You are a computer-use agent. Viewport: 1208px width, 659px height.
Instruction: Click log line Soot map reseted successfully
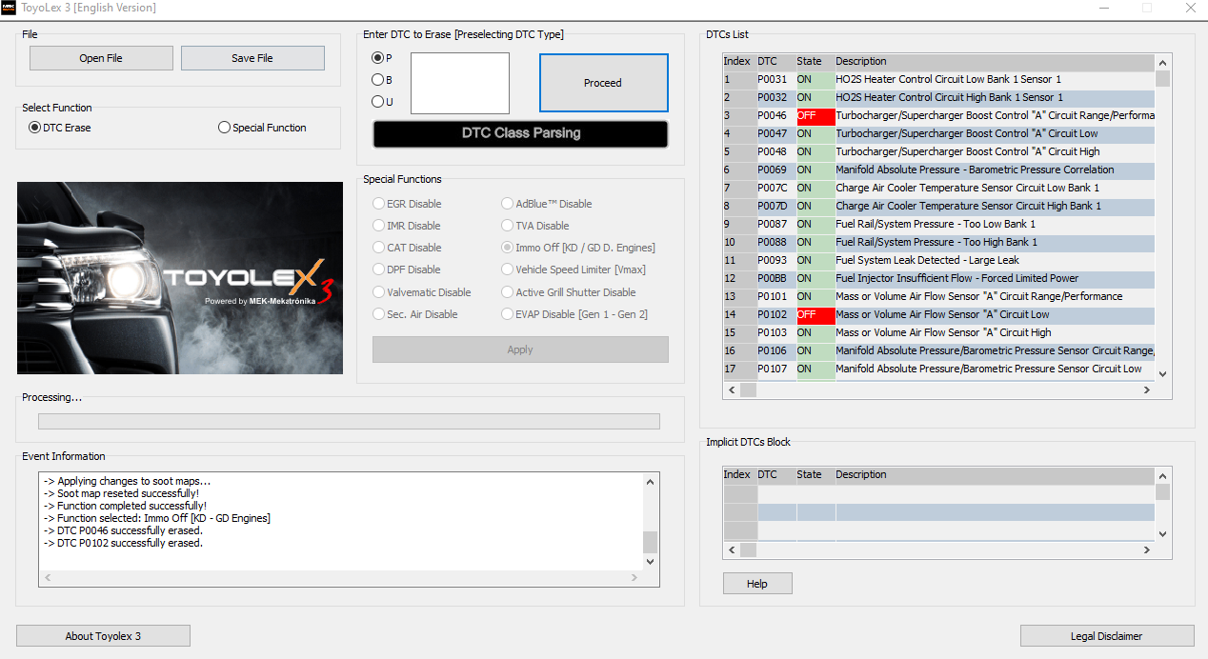pos(121,493)
